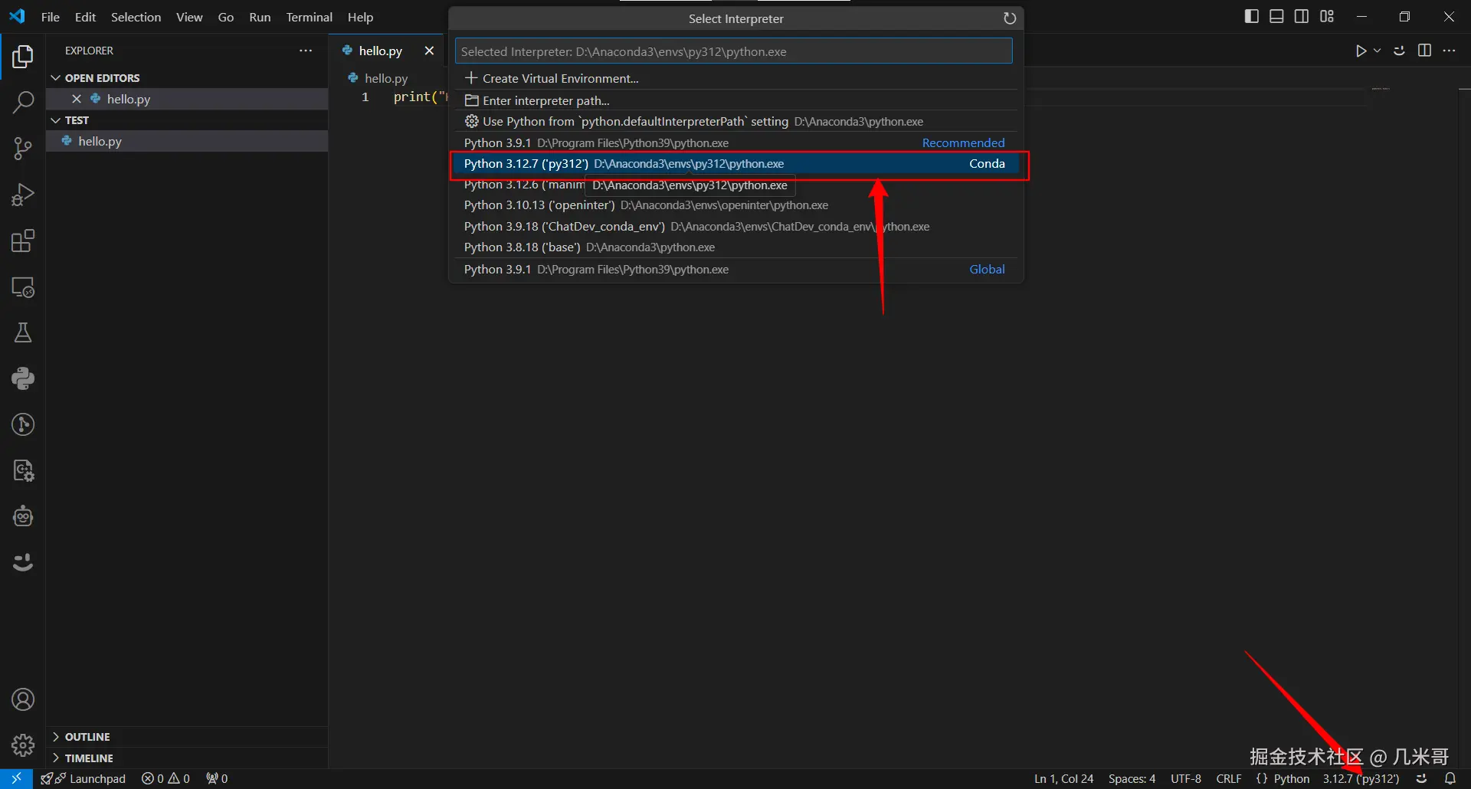Screen dimensions: 1471x789
Task: Expand the TIMELINE section
Action: pyautogui.click(x=82, y=758)
